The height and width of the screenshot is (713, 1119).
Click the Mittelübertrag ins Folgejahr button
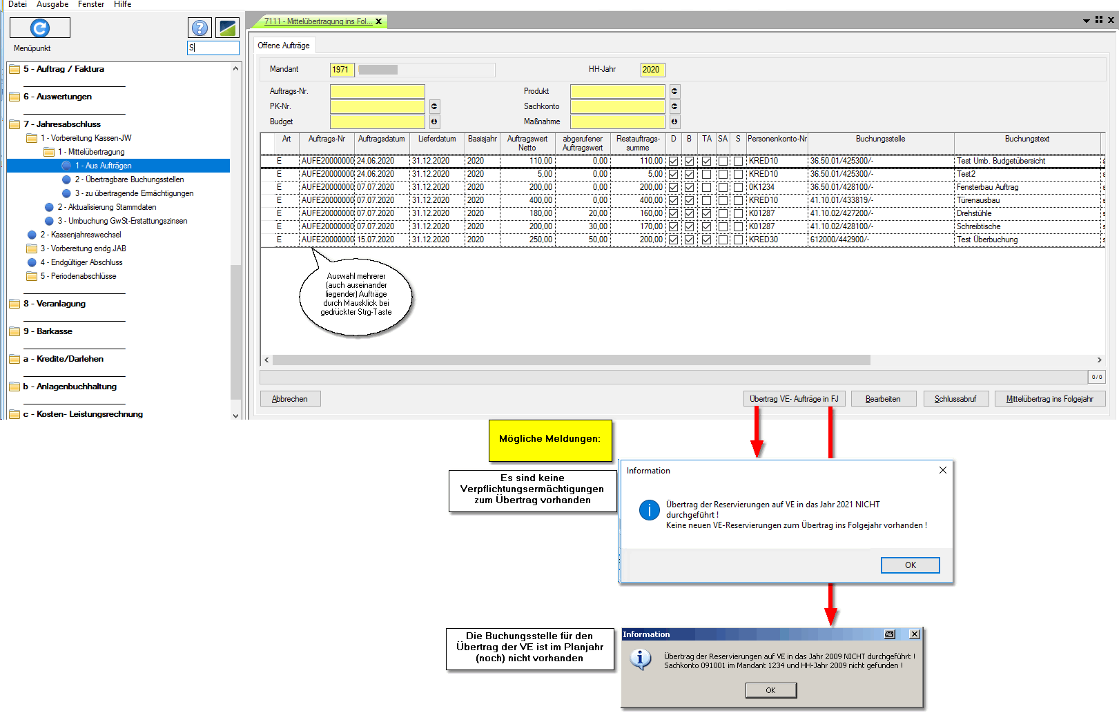tap(1049, 399)
